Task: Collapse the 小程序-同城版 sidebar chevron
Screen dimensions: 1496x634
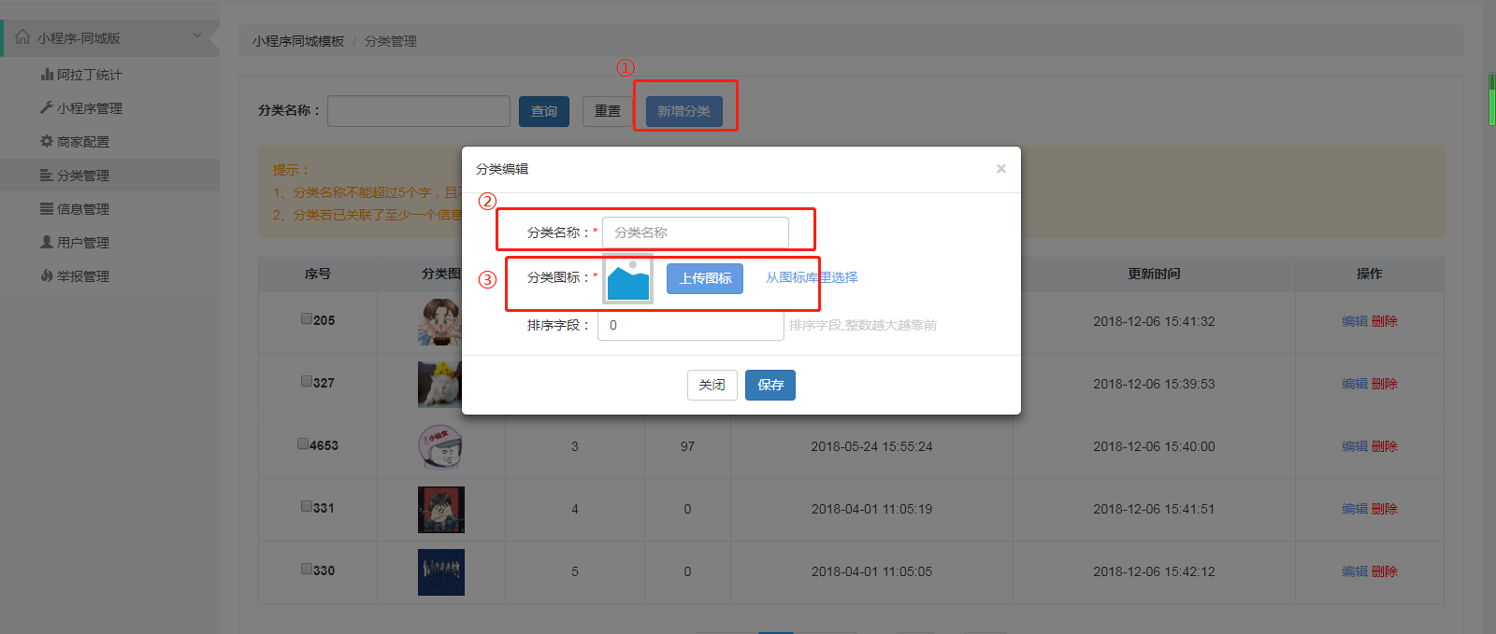Action: [x=197, y=36]
